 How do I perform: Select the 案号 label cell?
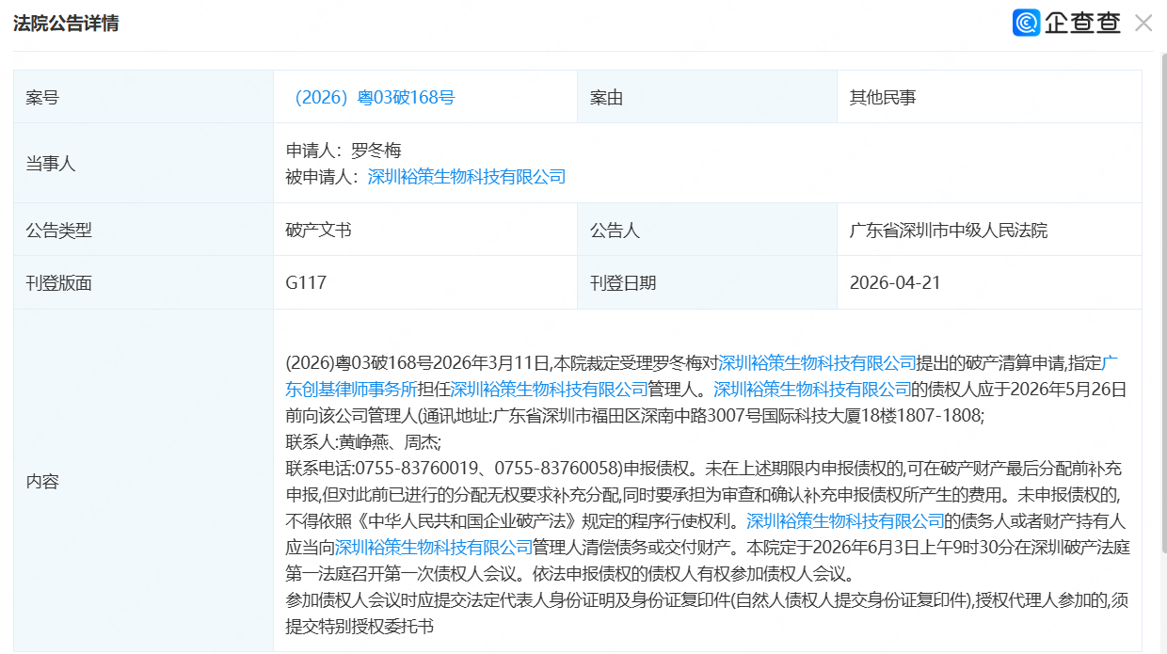point(143,97)
